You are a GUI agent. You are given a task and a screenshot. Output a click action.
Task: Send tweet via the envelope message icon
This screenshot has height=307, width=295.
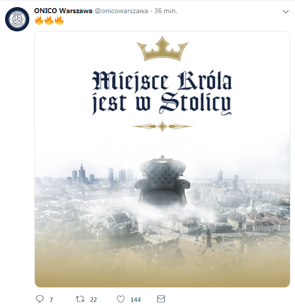(161, 299)
